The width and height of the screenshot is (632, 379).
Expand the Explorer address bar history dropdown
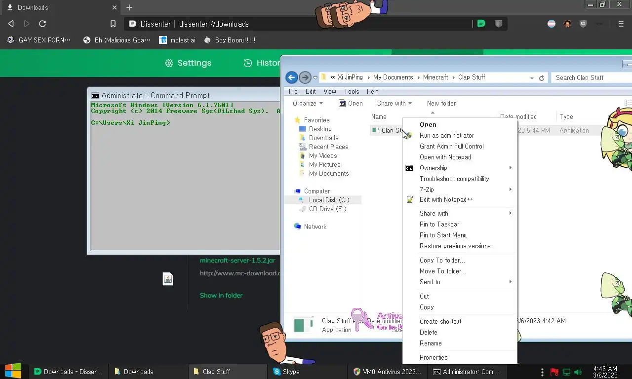click(x=532, y=78)
